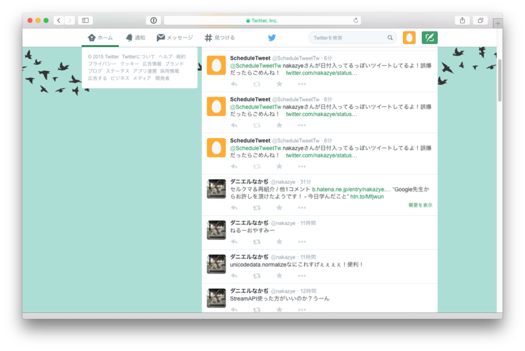
Task: Open the 広告する footer link
Action: click(x=97, y=78)
